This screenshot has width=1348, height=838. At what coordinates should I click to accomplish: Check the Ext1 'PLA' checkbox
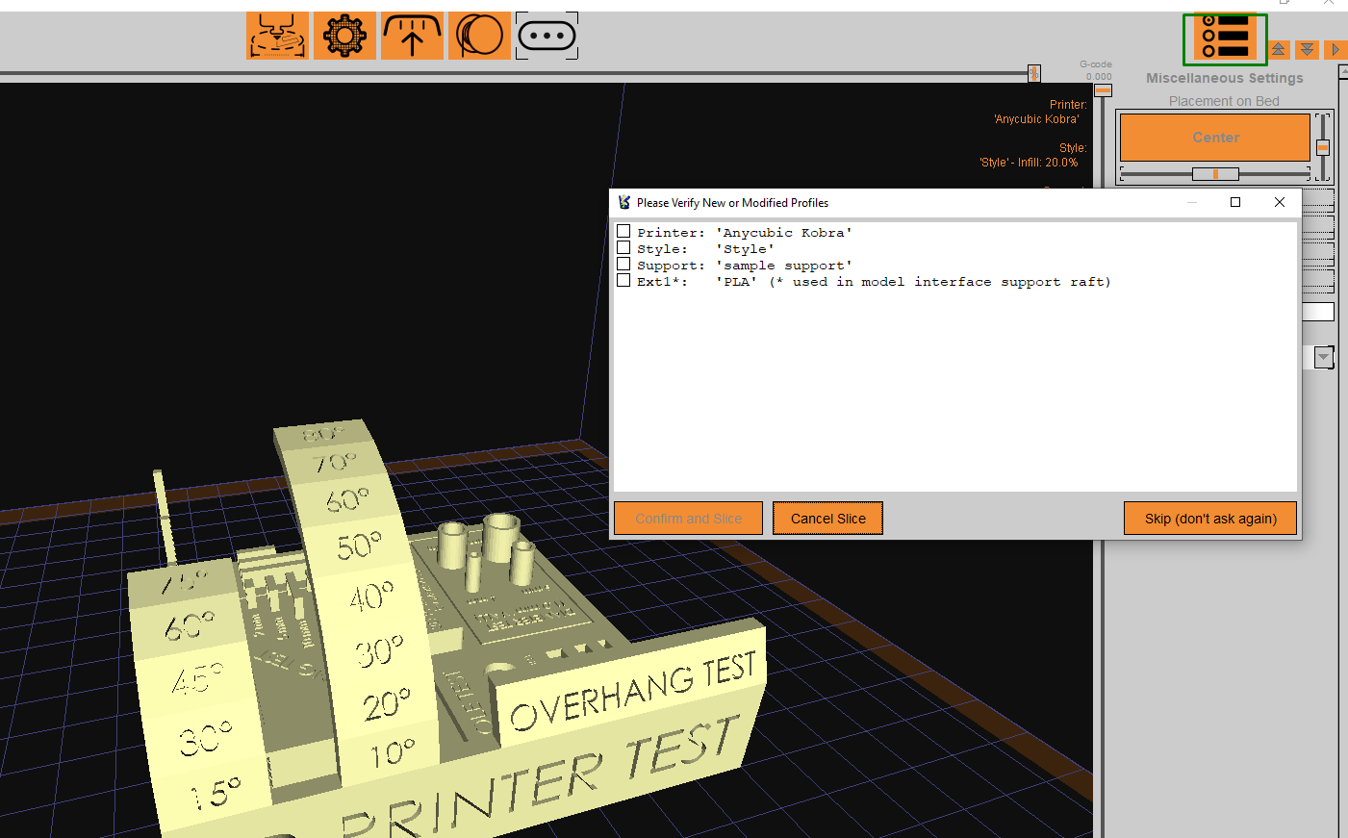coord(623,281)
